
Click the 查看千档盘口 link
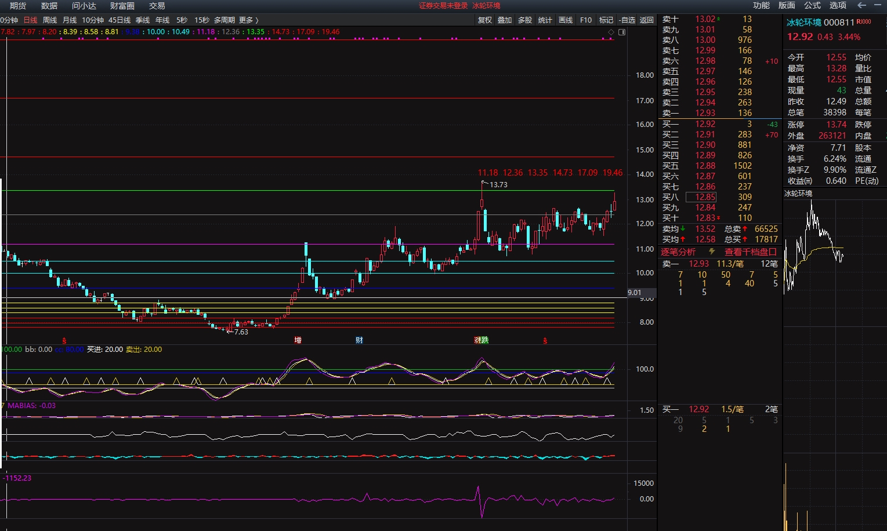coord(750,252)
